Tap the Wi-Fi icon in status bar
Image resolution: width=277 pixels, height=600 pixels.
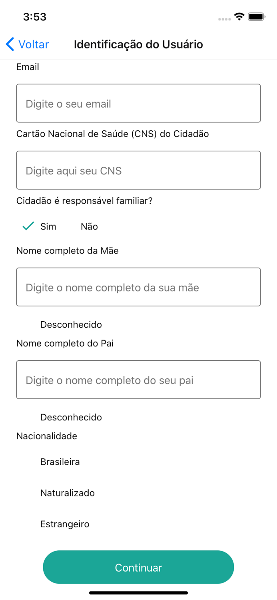click(x=239, y=17)
